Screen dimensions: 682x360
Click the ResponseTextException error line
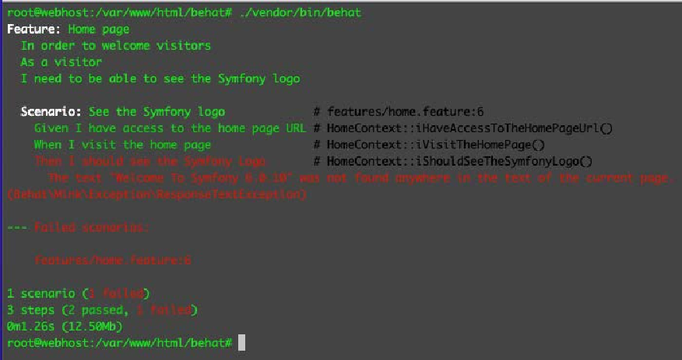coord(156,194)
